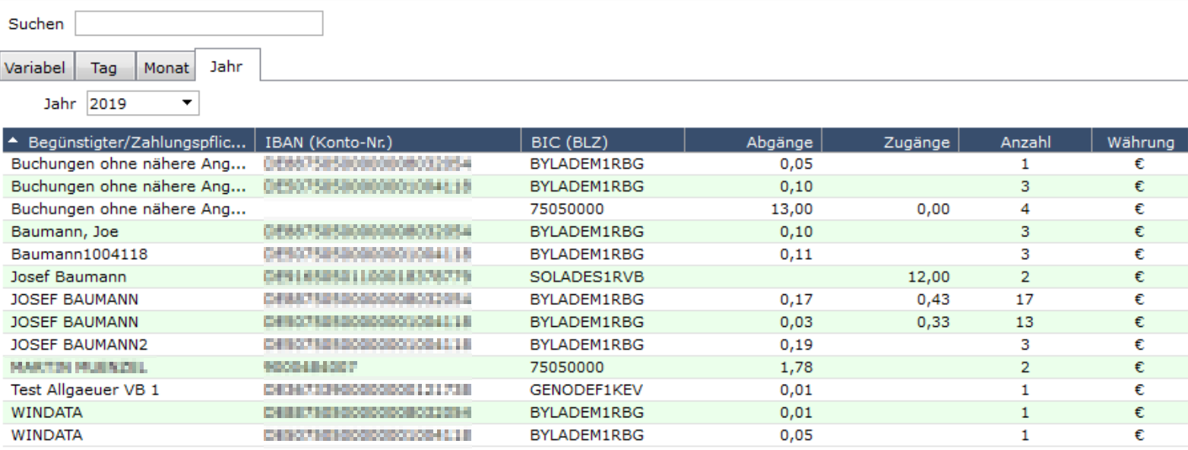The image size is (1188, 450).
Task: Click the ascending sort arrow in the Begünstigter header
Action: click(14, 141)
